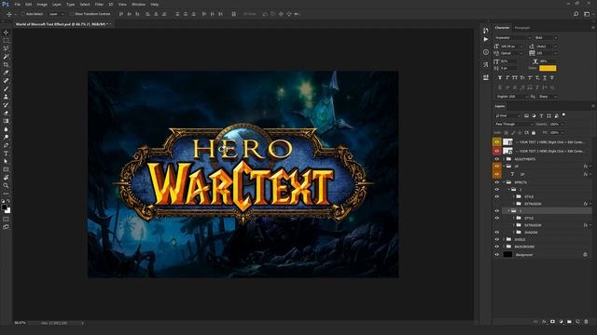Hide the BACKGROUND group
This screenshot has height=335, width=597.
pyautogui.click(x=497, y=247)
